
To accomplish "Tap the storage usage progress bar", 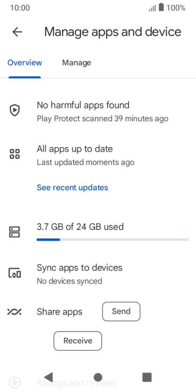I will (x=113, y=239).
